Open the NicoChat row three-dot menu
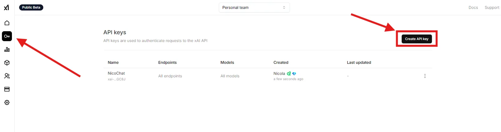This screenshot has height=132, width=501. click(x=425, y=76)
